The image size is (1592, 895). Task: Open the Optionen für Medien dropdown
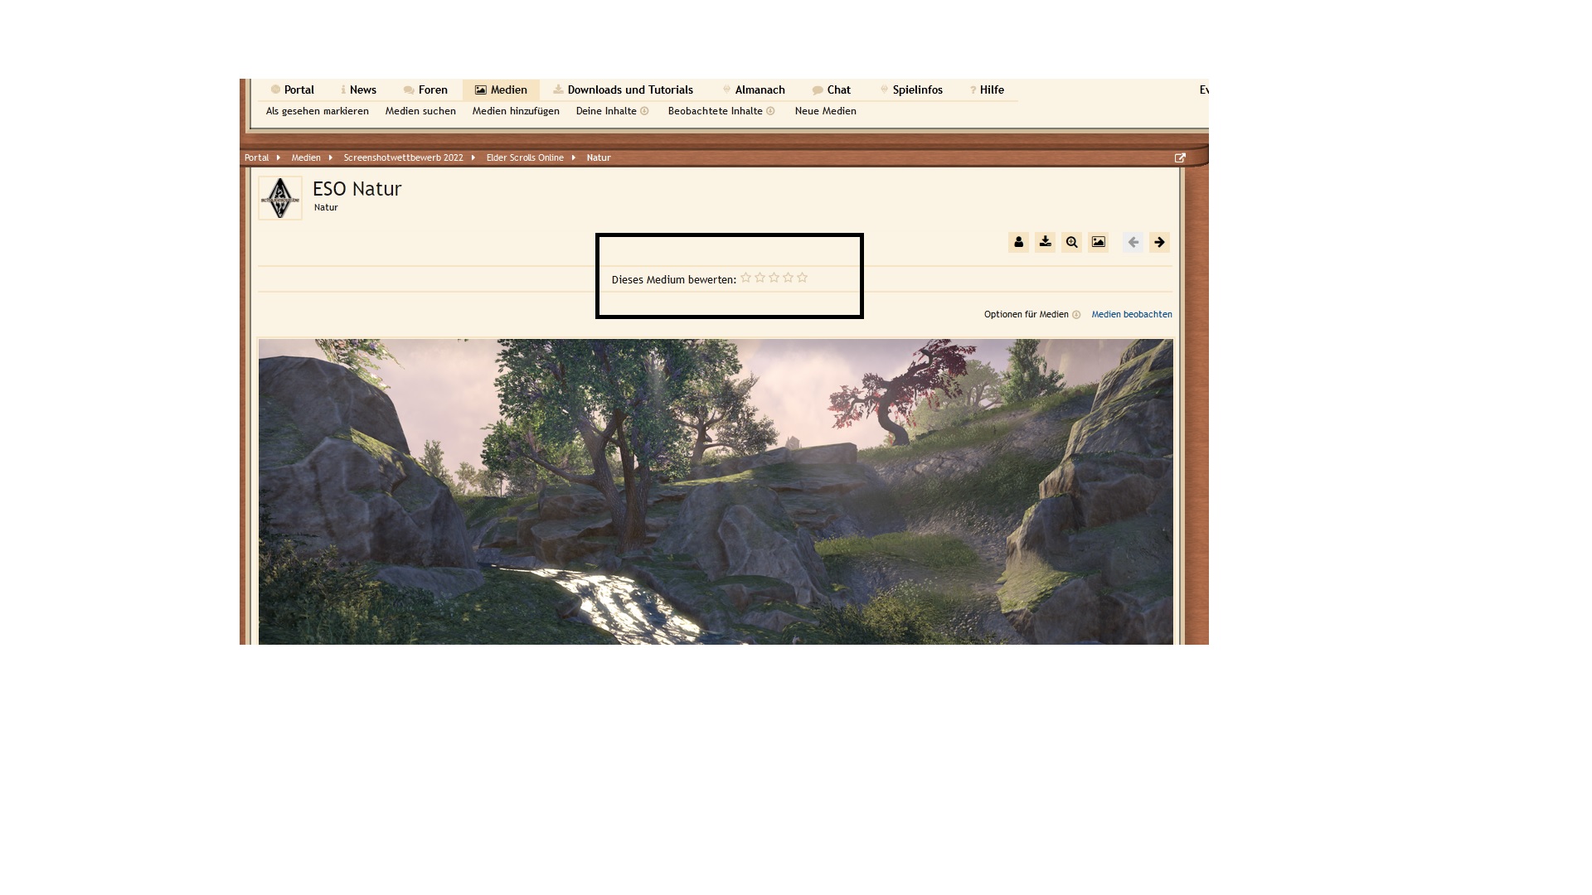click(1031, 314)
